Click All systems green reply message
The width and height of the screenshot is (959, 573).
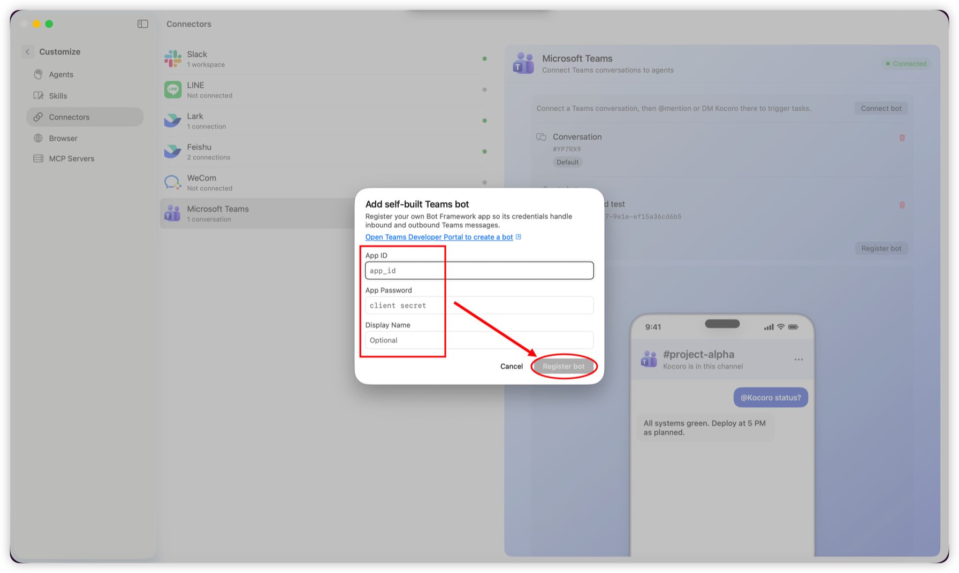click(x=705, y=428)
